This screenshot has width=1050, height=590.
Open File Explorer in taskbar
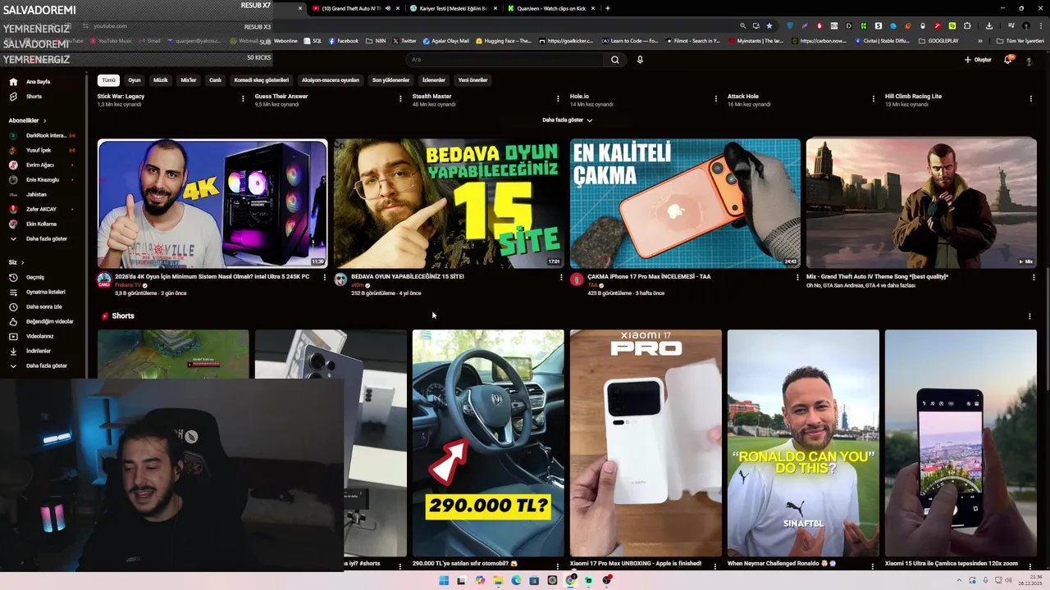(498, 580)
